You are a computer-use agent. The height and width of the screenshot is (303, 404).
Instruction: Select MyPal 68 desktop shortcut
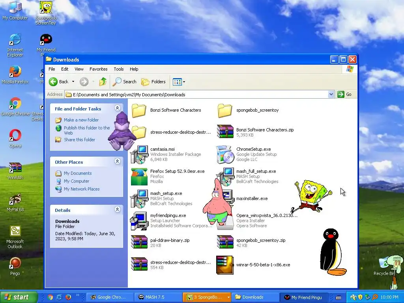point(15,202)
